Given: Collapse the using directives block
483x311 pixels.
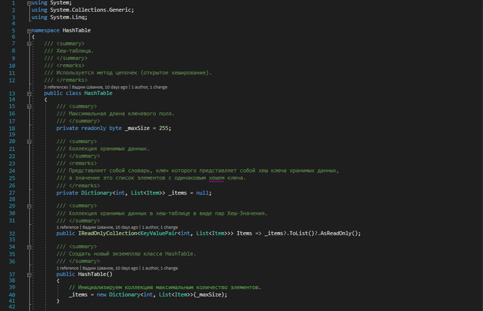Looking at the screenshot, I should 28,3.
